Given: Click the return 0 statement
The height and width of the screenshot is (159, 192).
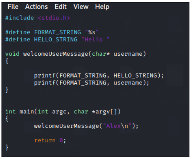Looking at the screenshot, I should point(50,141).
